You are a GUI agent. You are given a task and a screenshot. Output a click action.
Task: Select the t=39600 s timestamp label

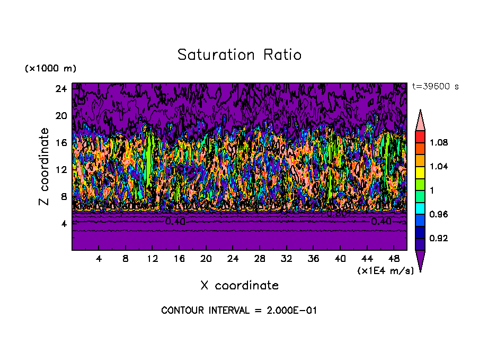[436, 86]
